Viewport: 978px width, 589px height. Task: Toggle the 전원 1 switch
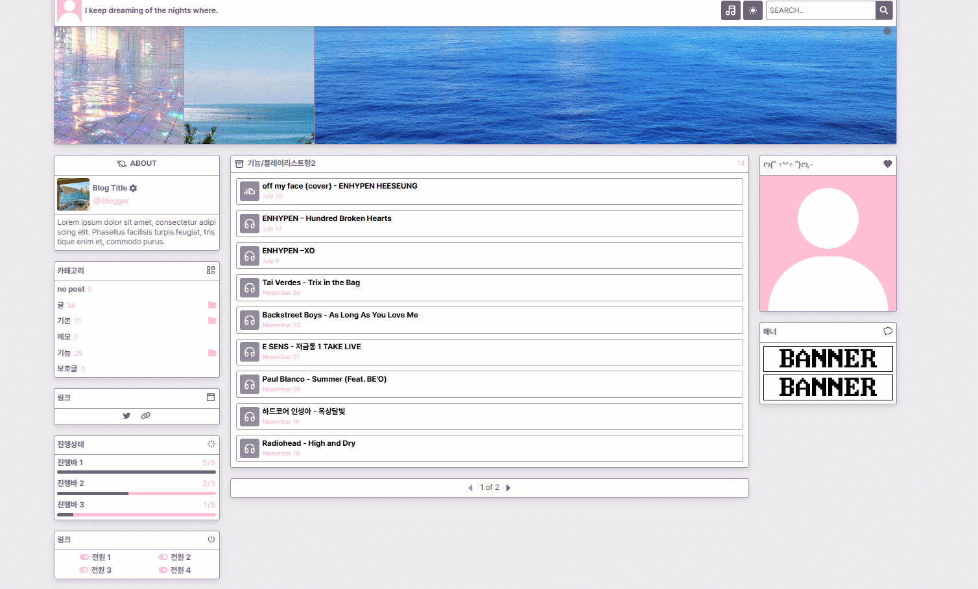[84, 557]
